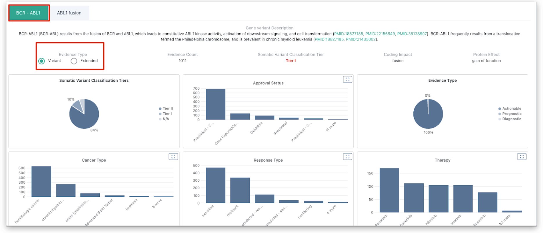Switch to the BCR - ABL1 tab
Screen dimensions: 544x234
28,13
